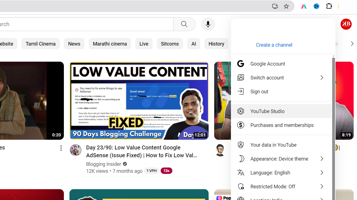Select Your data in YouTube

pos(281,145)
